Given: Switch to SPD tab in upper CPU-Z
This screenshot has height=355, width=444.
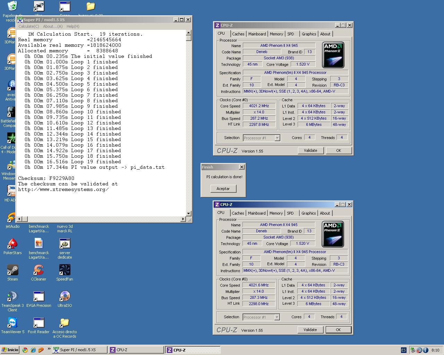Looking at the screenshot, I should [291, 34].
